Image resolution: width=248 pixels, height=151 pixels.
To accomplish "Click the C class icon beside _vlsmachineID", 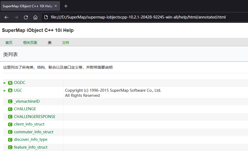I will tap(10, 102).
